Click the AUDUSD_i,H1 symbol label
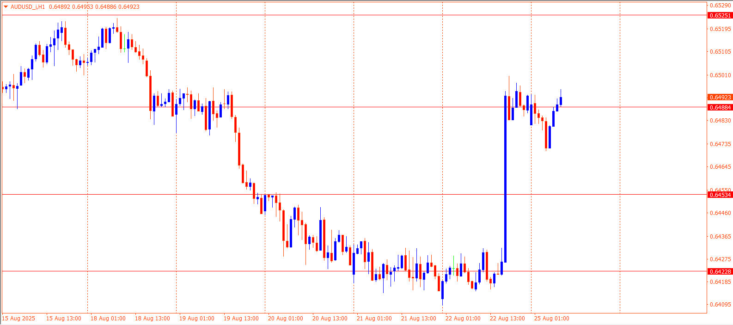Screen dimensions: 733x325 [x=28, y=7]
